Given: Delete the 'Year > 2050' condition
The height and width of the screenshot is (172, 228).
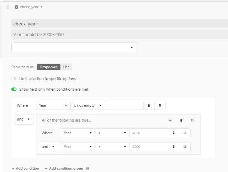Looking at the screenshot, I should tap(173, 133).
